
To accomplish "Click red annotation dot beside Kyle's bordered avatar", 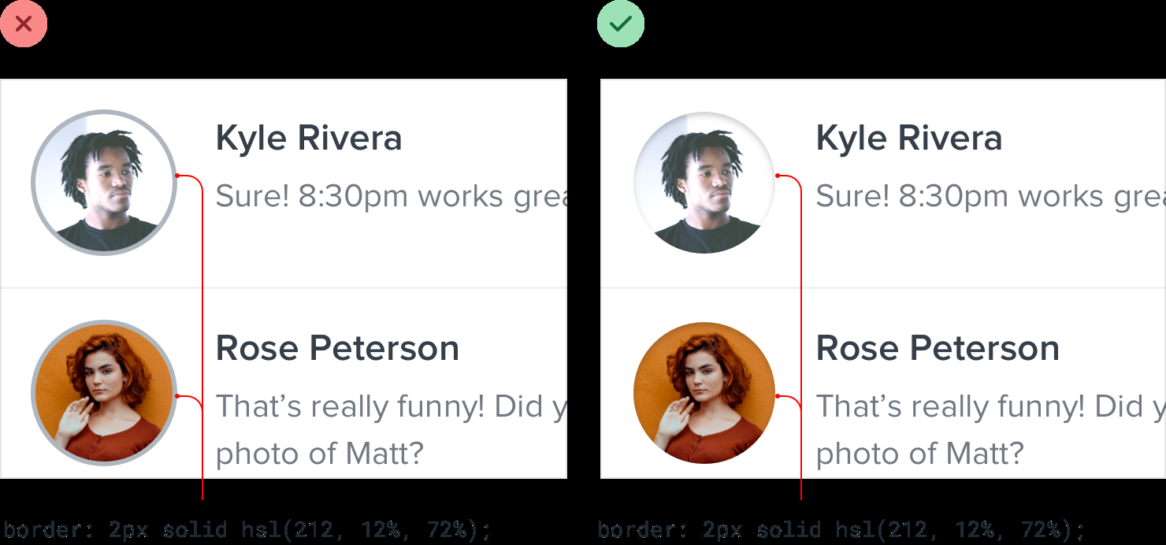I will click(x=177, y=175).
